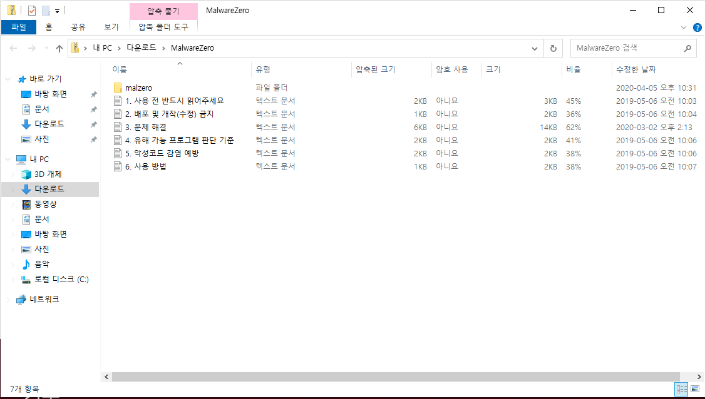The image size is (705, 399).
Task: Go forward with the right arrow
Action: point(31,49)
